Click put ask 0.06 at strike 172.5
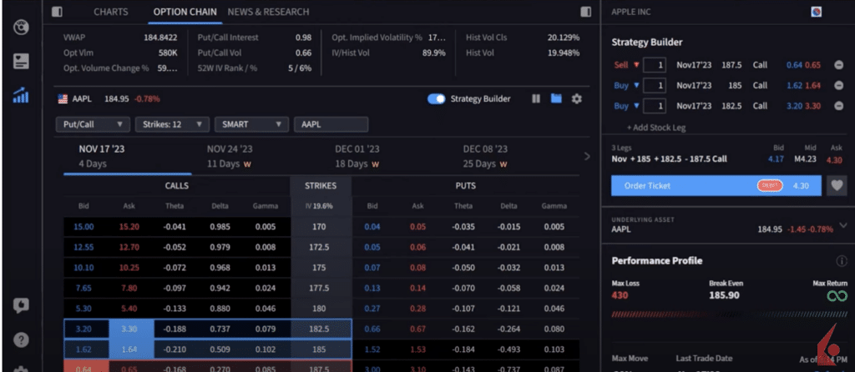The height and width of the screenshot is (372, 855). pos(417,247)
